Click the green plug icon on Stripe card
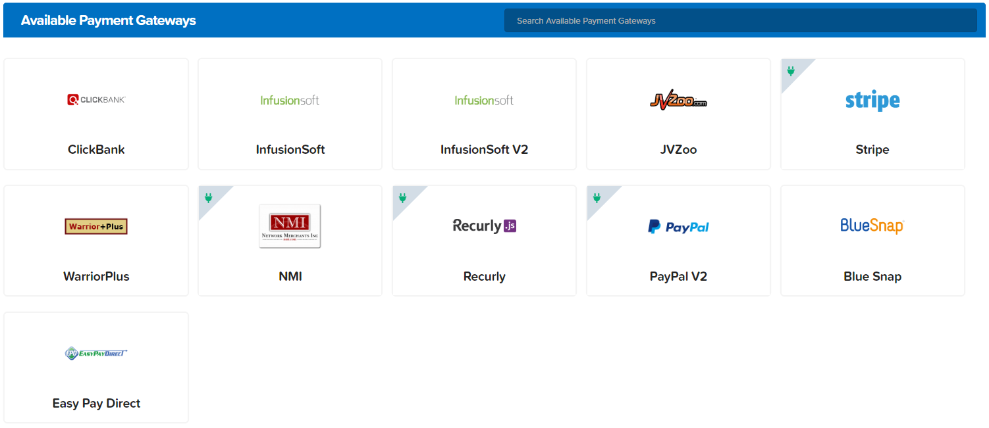The image size is (989, 428). coord(791,71)
